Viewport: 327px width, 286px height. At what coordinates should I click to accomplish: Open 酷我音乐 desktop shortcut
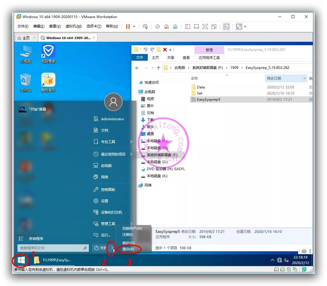point(48,82)
